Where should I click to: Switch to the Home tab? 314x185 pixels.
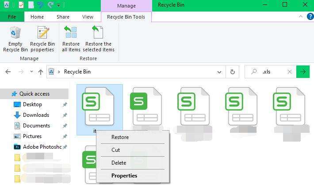(37, 17)
